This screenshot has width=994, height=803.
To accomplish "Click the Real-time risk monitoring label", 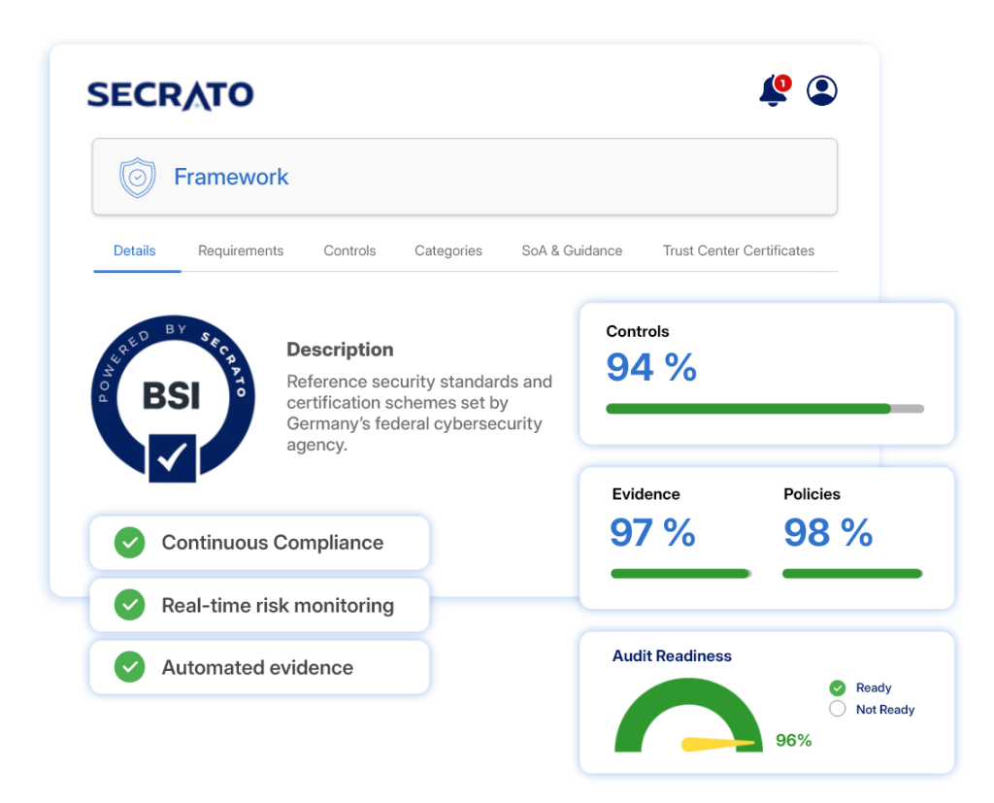I will pos(278,605).
